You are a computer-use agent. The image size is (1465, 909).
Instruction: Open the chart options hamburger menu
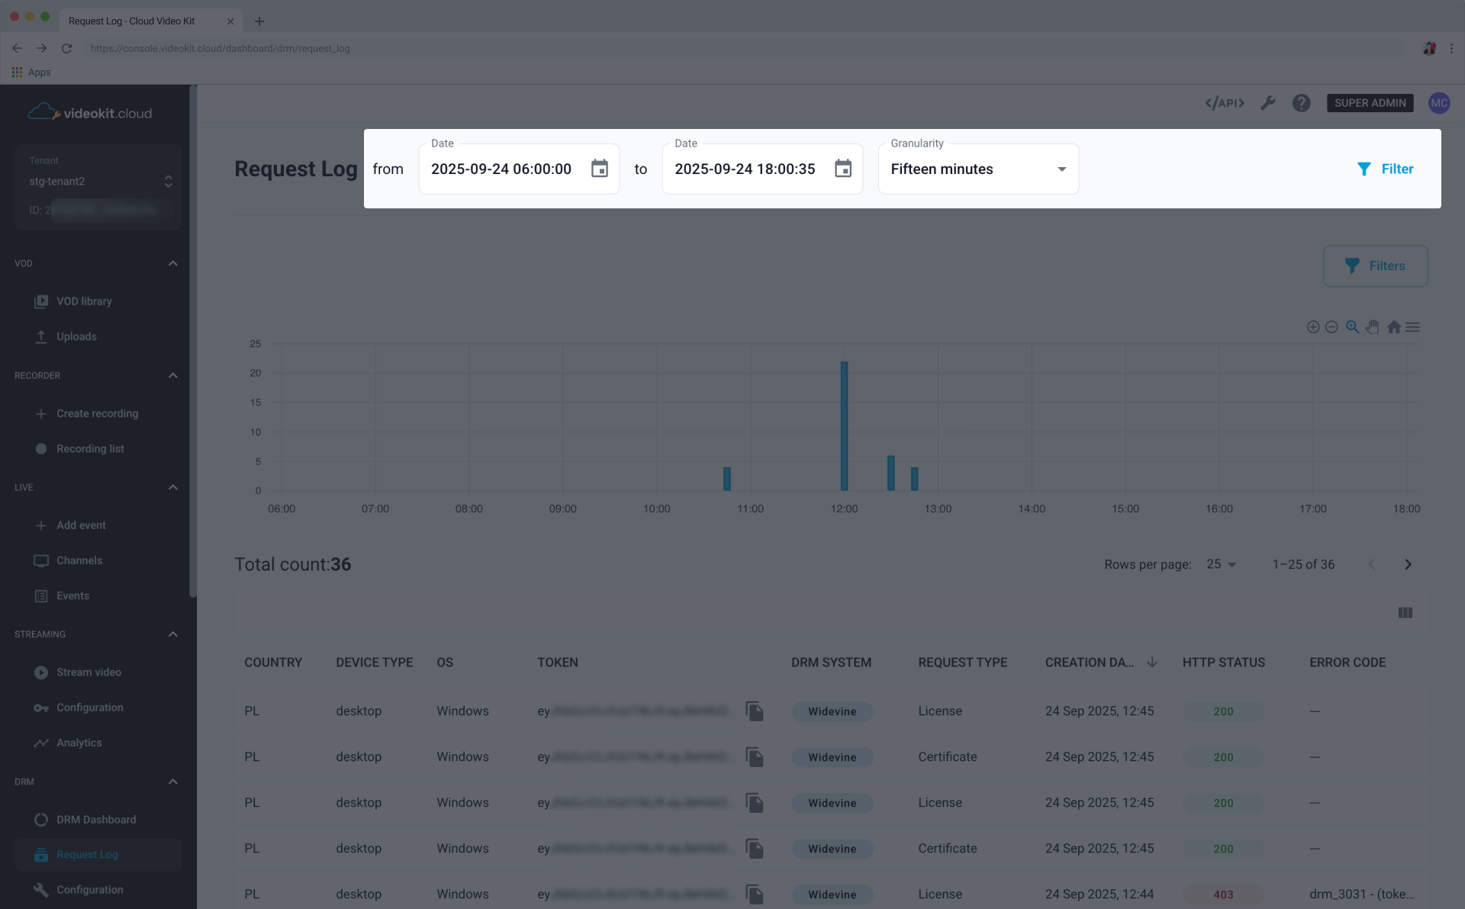click(1413, 327)
